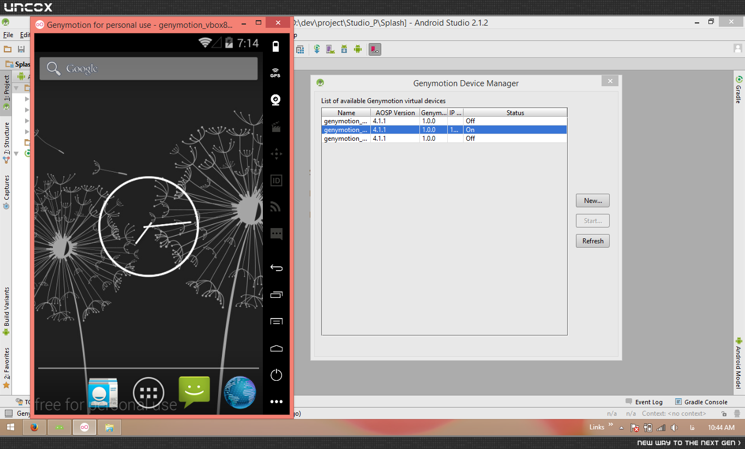
Task: Close the Genymotion Device Manager dialog
Action: [610, 81]
